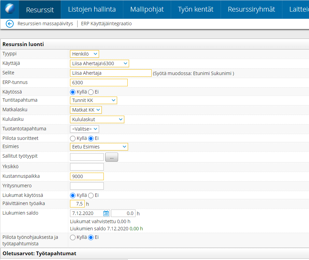The image size is (309, 260).
Task: Expand the Käyttäjä dropdown Liisa Ahertaja\6300
Action: point(99,63)
